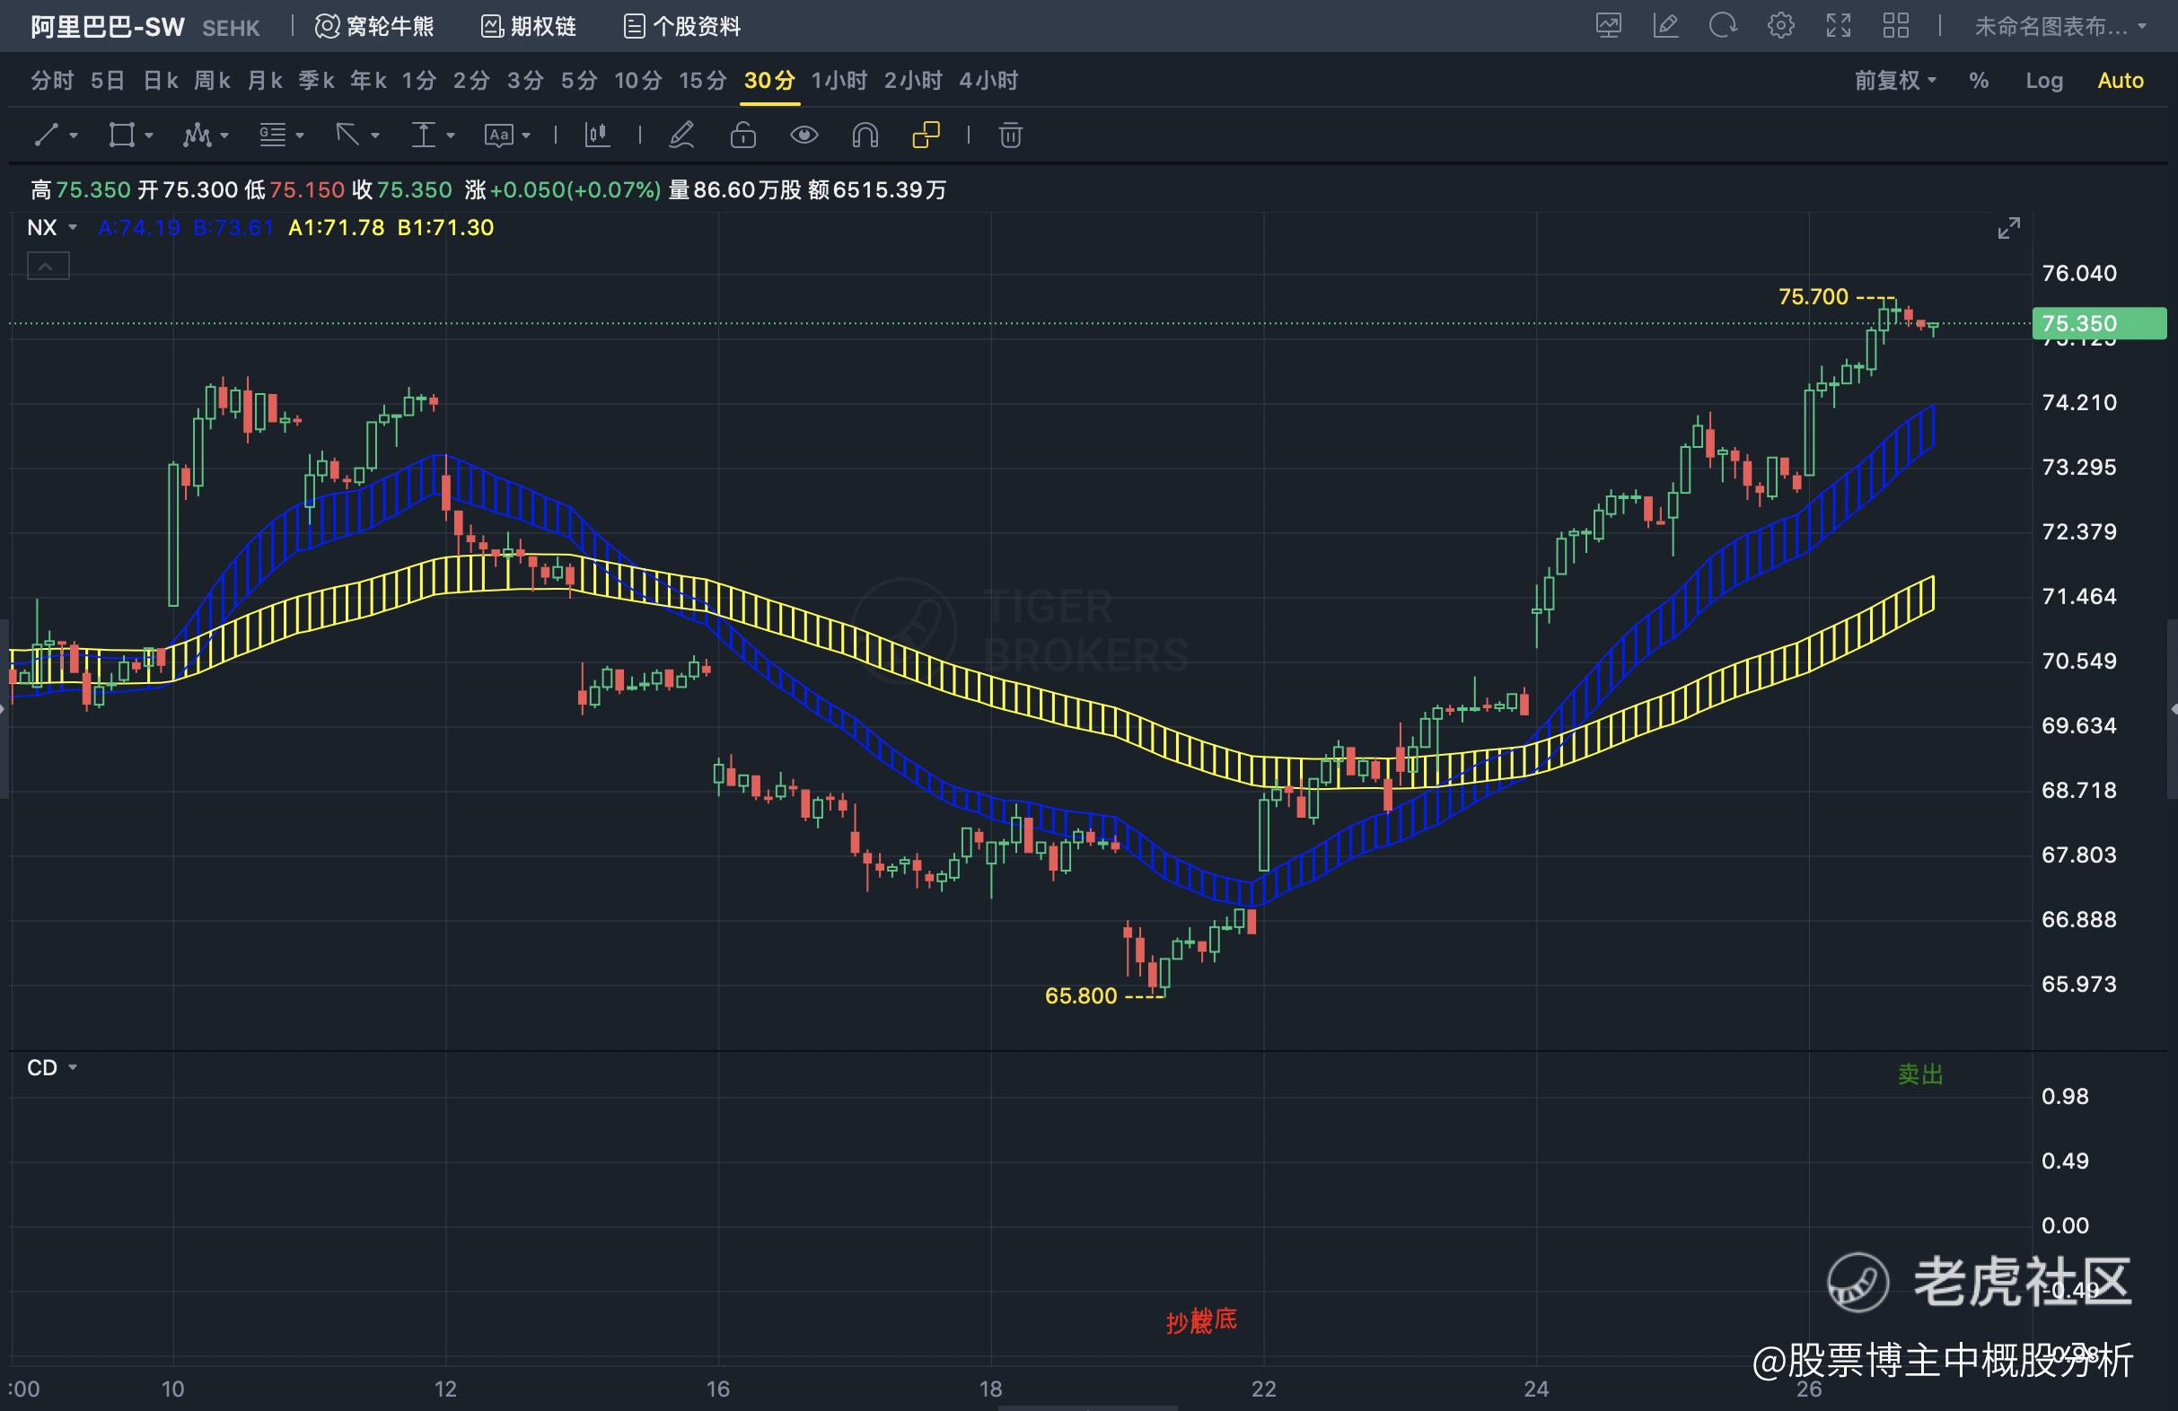The image size is (2178, 1411).
Task: Switch to 月k monthly candles
Action: 265,81
